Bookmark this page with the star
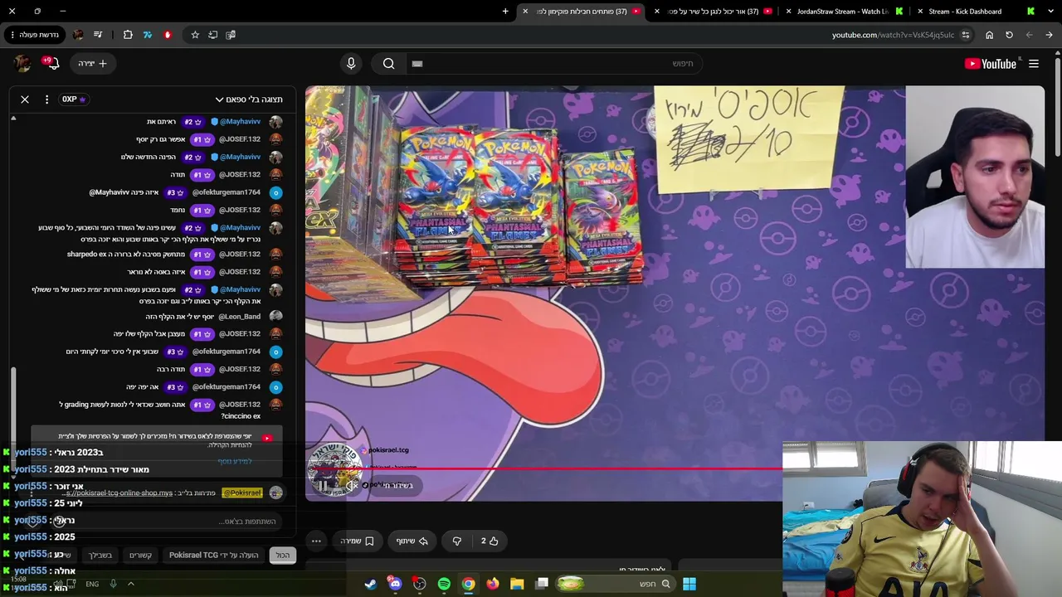Viewport: 1062px width, 597px height. pos(195,35)
